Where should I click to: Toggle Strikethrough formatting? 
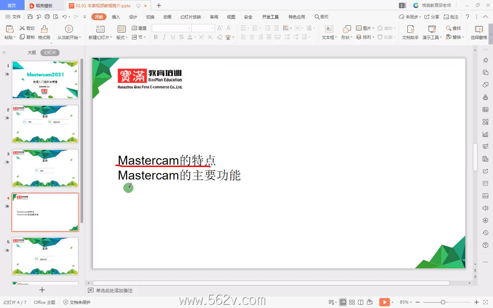tap(181, 37)
